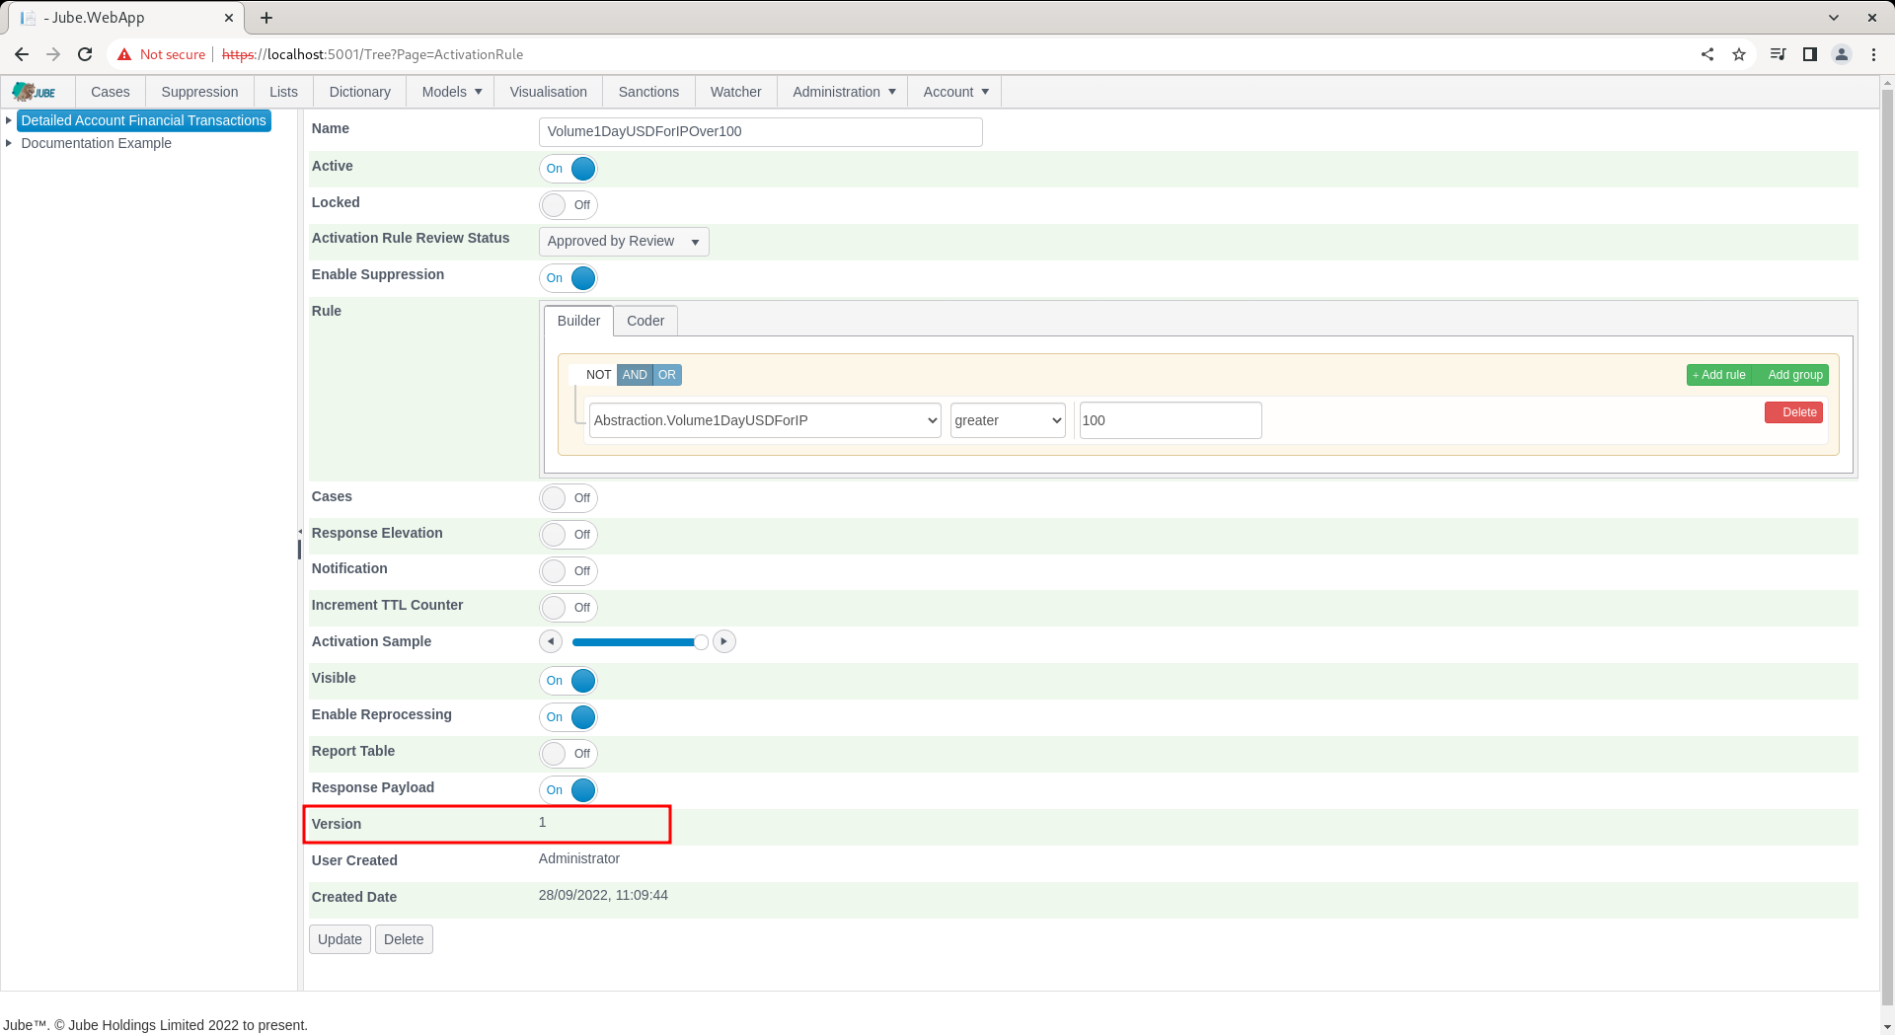The image size is (1895, 1035).
Task: Click the Activation Sample slider handle
Action: point(701,642)
